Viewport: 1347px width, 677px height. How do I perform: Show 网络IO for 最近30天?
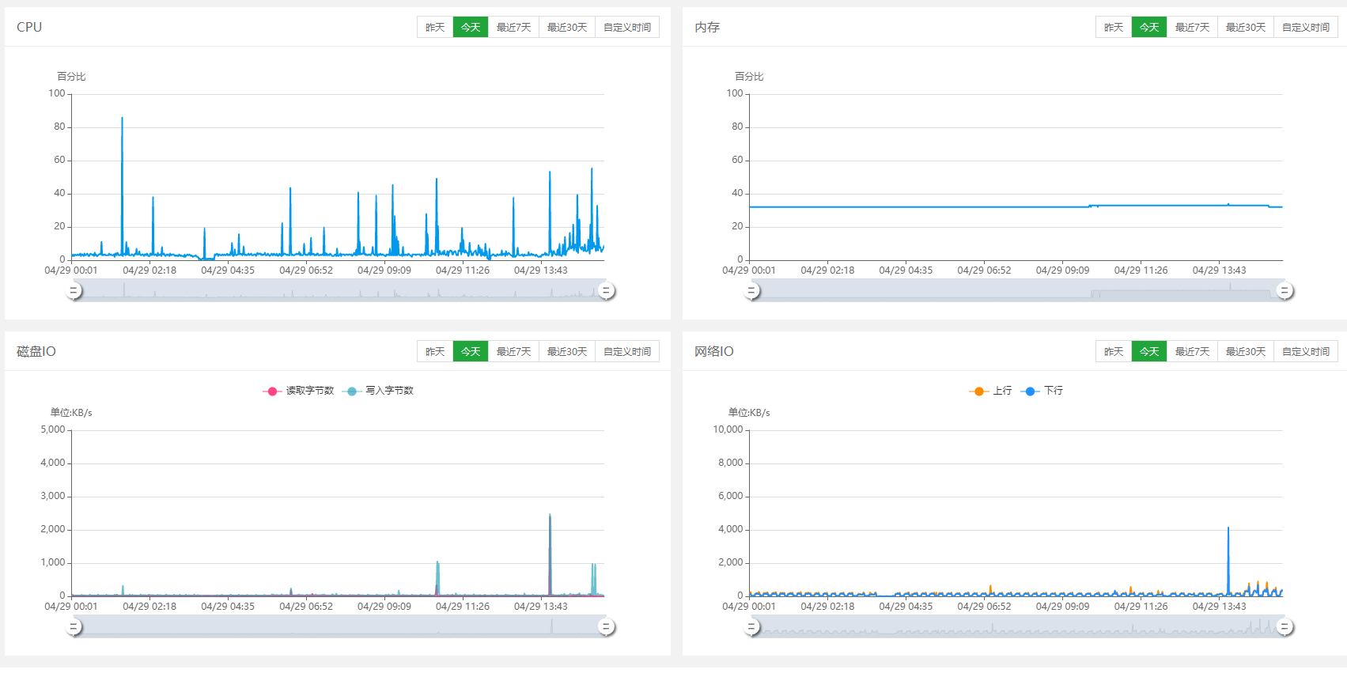(x=1245, y=352)
